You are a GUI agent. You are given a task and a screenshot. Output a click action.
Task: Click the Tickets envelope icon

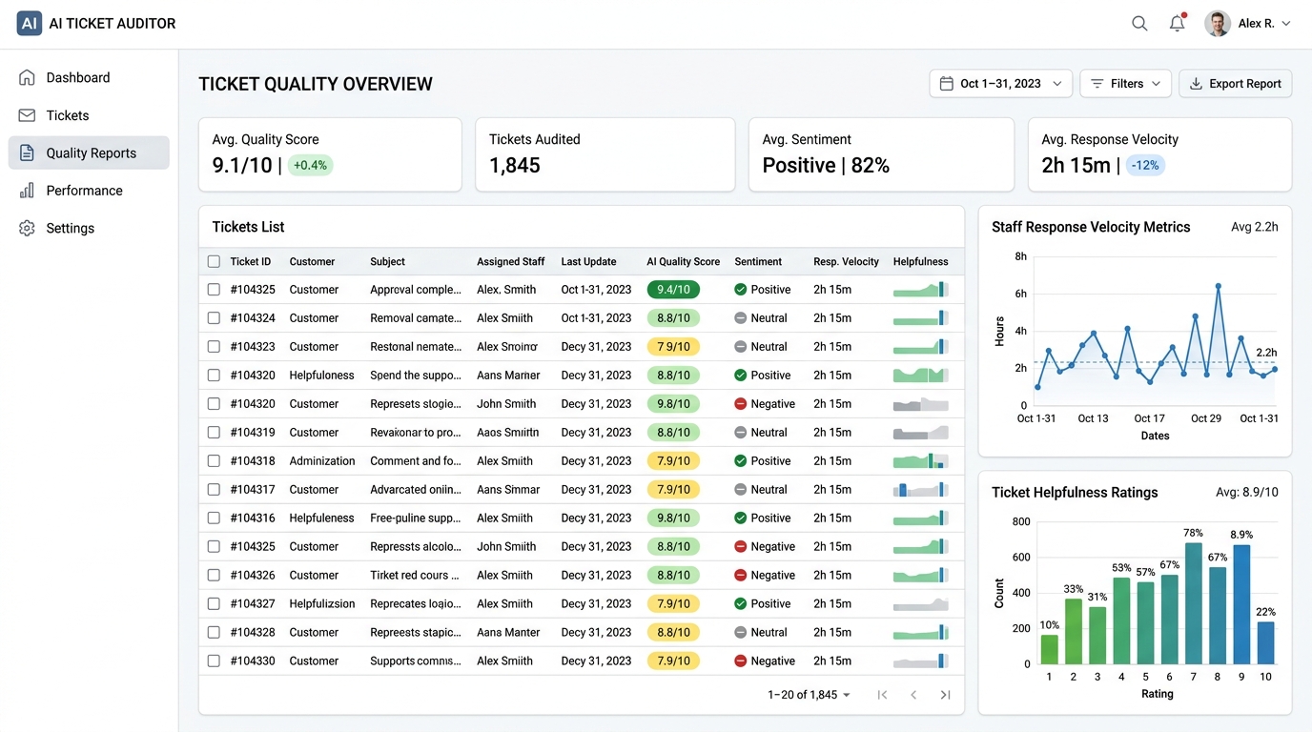(x=27, y=115)
